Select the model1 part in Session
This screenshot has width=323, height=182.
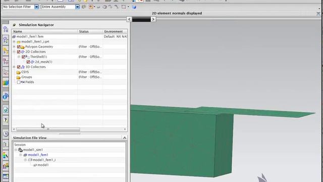click(x=43, y=165)
